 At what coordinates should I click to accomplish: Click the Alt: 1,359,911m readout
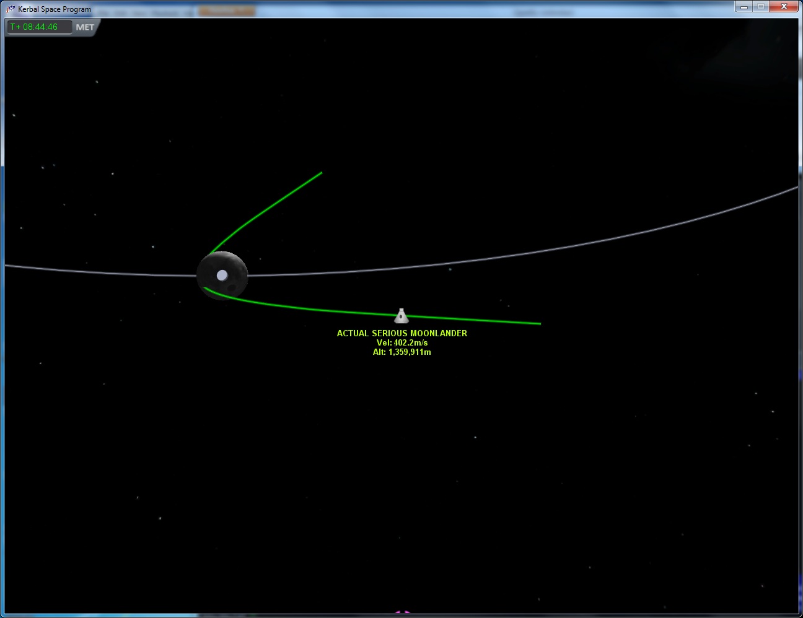pyautogui.click(x=402, y=352)
